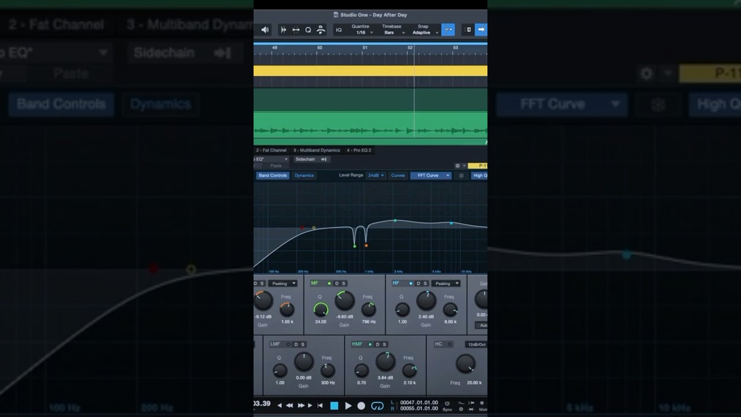Click the IQ input quantize button
The image size is (741, 417).
pos(339,30)
